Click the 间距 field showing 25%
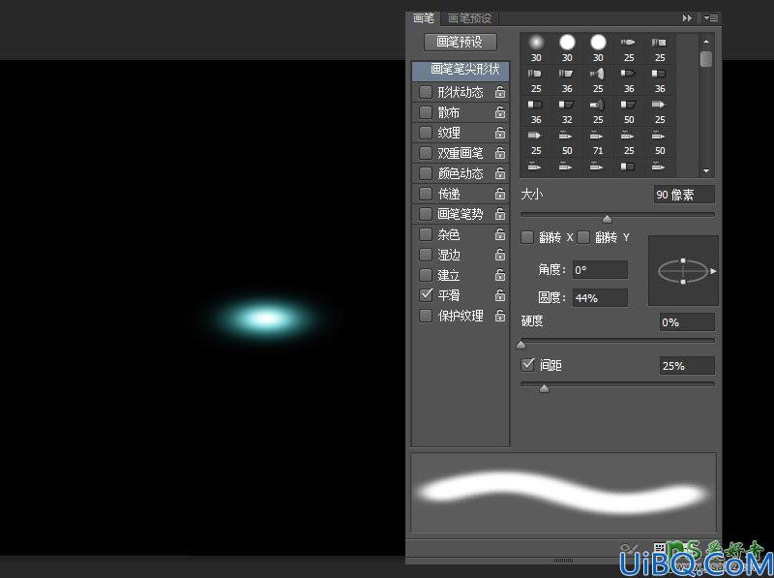Viewport: 774px width, 578px height. 687,366
